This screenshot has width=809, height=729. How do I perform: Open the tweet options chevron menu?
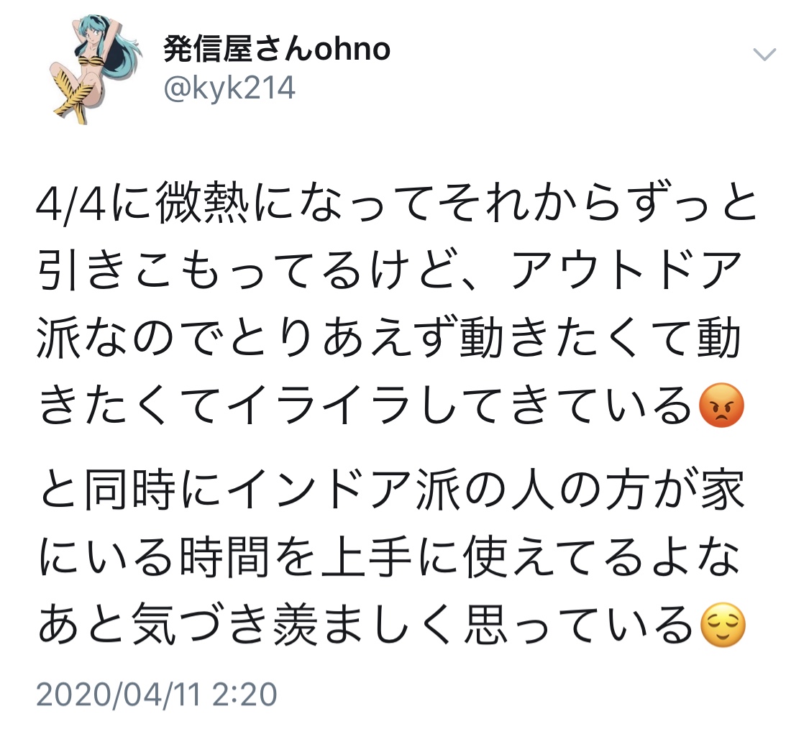(764, 54)
